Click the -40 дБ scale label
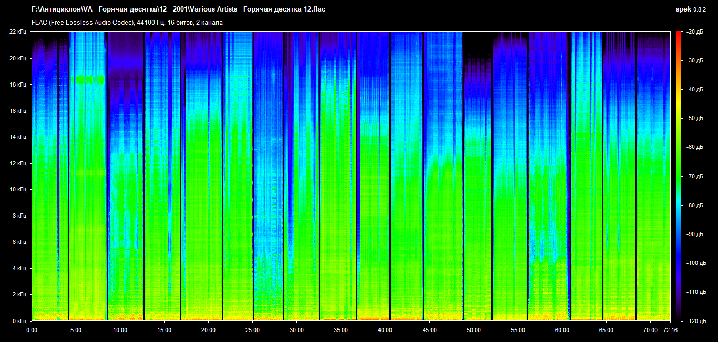 tap(695, 90)
